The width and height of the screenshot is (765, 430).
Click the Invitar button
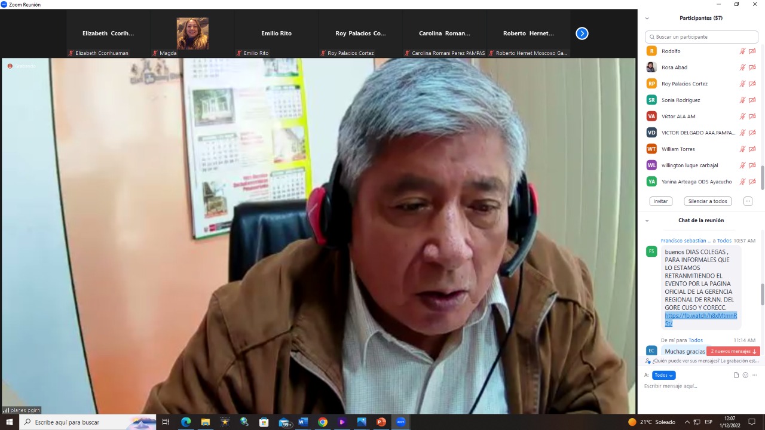tap(660, 201)
